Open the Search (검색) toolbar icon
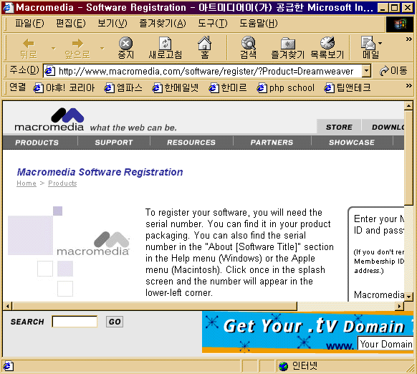Screen dimensions: 417x374 click(x=248, y=43)
